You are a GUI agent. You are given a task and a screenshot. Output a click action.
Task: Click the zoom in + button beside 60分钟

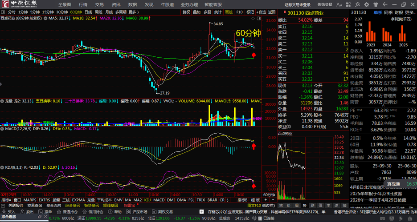[266, 200]
